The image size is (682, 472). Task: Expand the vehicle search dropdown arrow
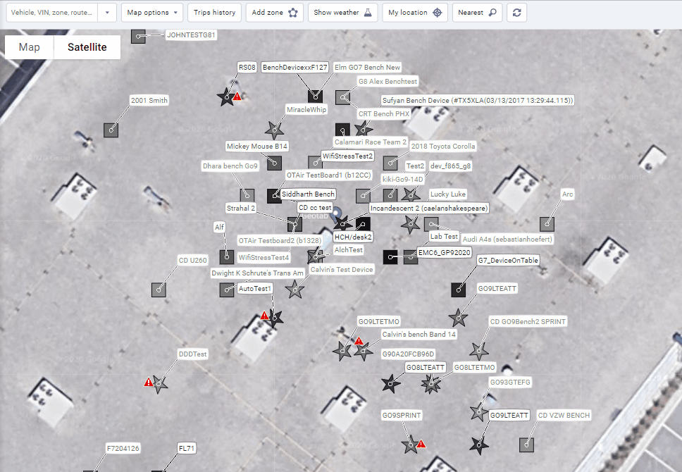coord(107,13)
